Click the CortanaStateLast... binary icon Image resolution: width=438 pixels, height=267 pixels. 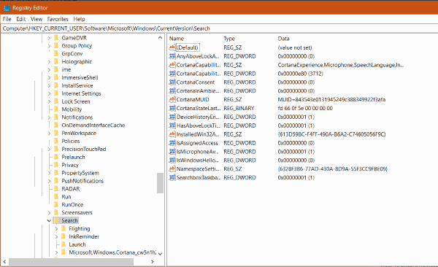point(172,108)
